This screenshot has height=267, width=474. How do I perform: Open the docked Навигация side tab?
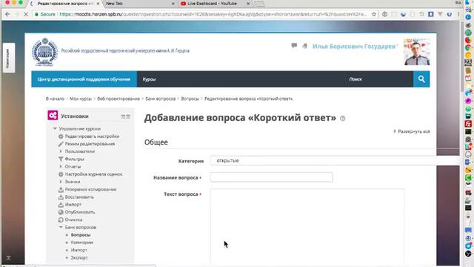tap(8, 58)
